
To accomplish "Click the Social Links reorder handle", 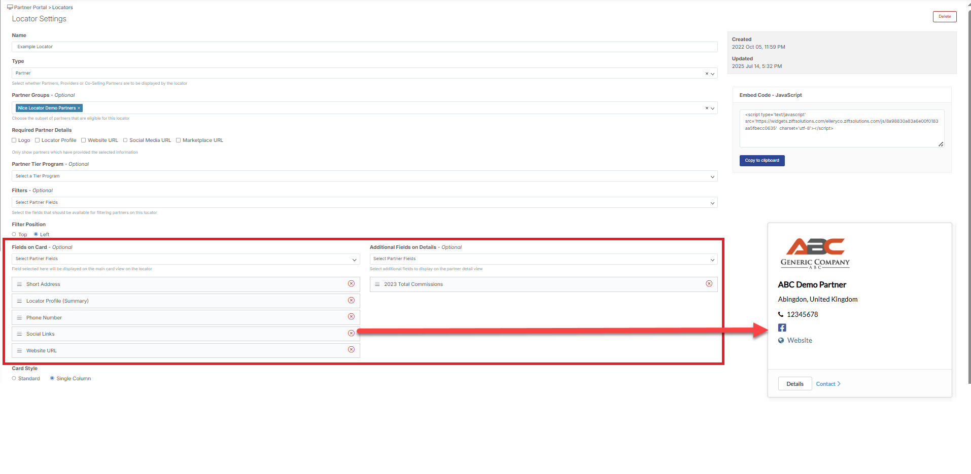I will click(x=19, y=334).
